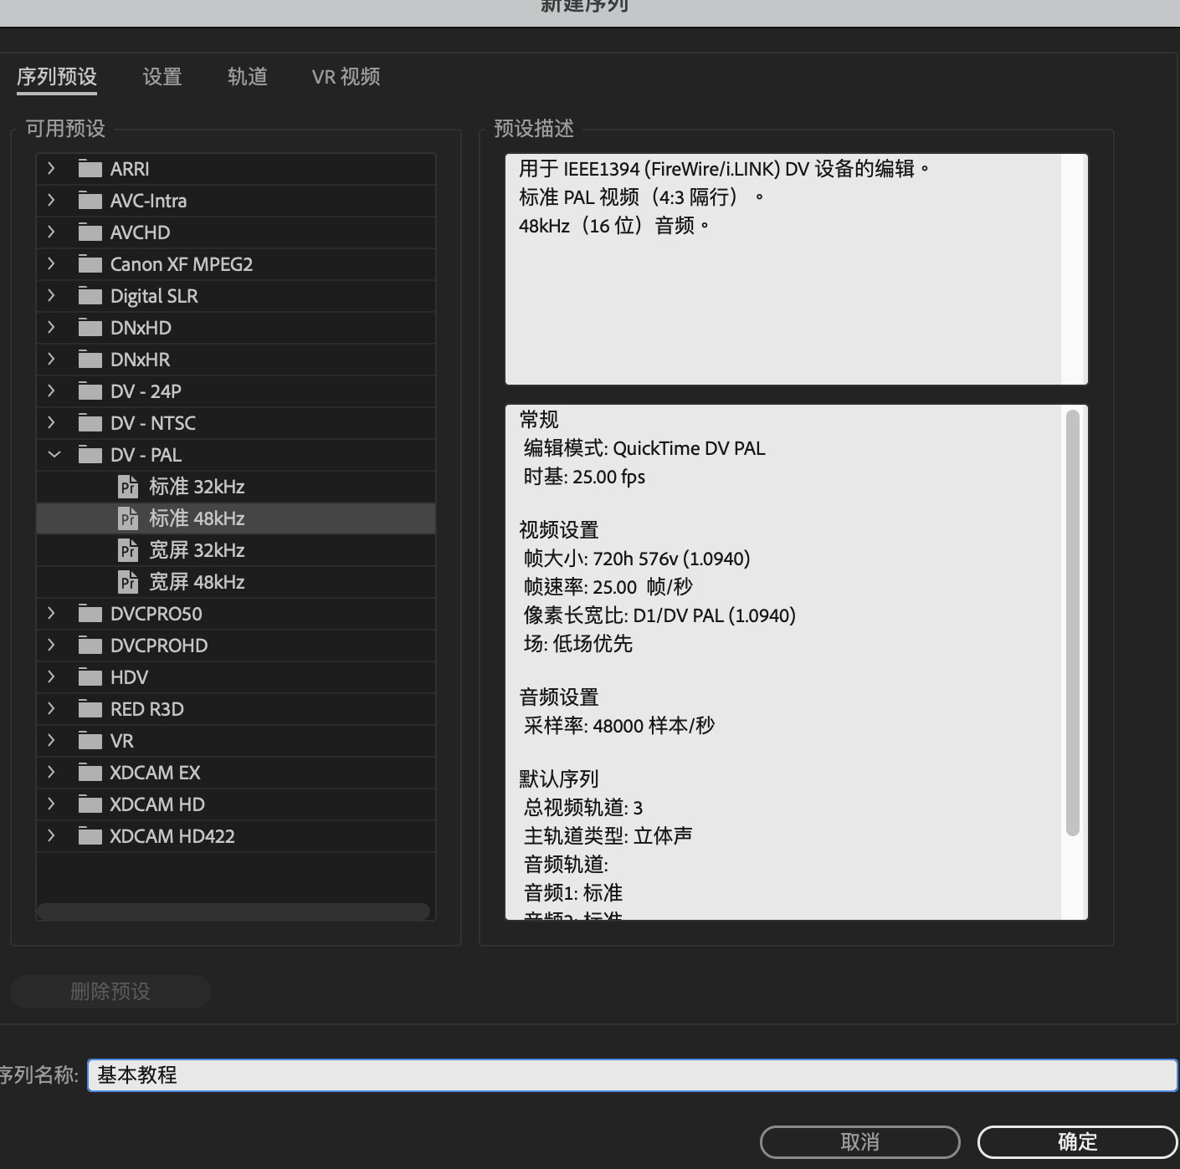Image resolution: width=1180 pixels, height=1169 pixels.
Task: Collapse the DV - PAL preset group
Action: (x=51, y=454)
